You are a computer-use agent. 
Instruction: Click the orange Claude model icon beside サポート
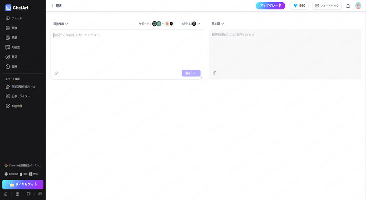tap(167, 24)
